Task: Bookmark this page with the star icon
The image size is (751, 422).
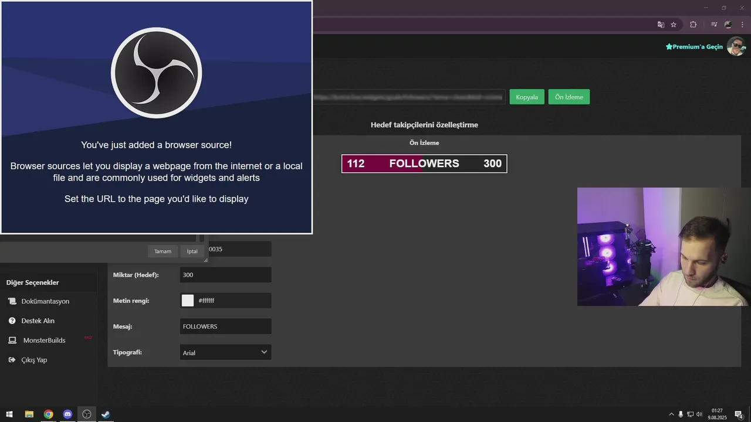Action: (x=674, y=25)
